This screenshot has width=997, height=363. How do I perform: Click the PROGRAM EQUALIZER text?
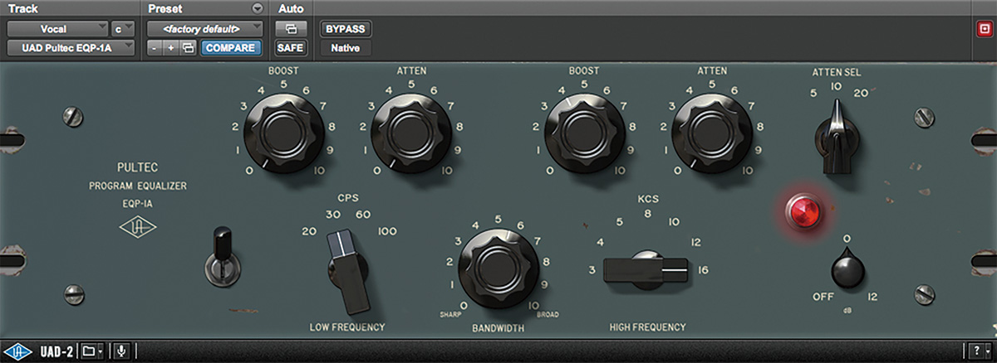point(137,186)
